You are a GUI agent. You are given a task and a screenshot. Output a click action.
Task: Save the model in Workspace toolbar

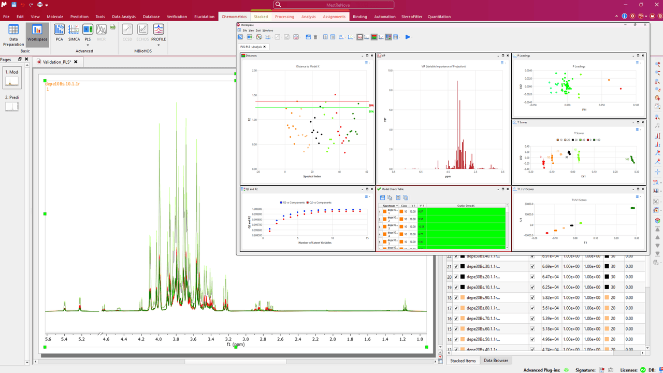[308, 37]
